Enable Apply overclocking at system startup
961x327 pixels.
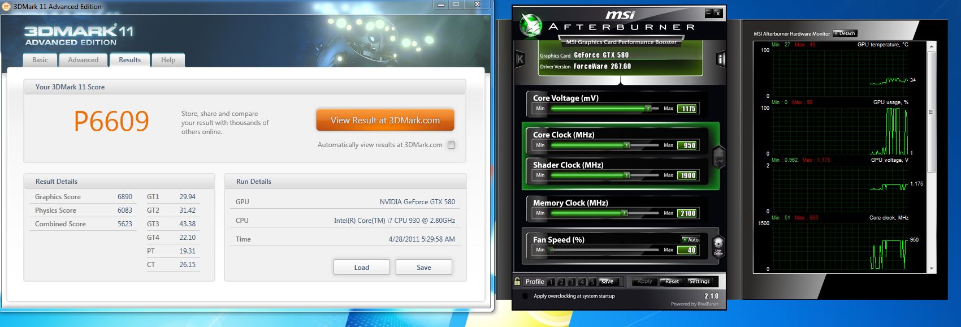coord(525,296)
